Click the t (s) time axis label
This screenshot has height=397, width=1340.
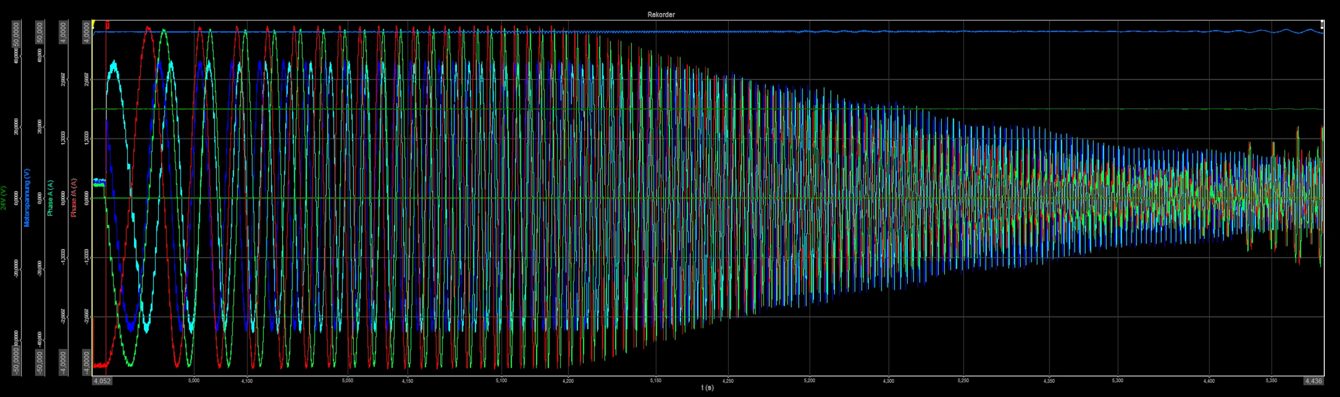[707, 388]
